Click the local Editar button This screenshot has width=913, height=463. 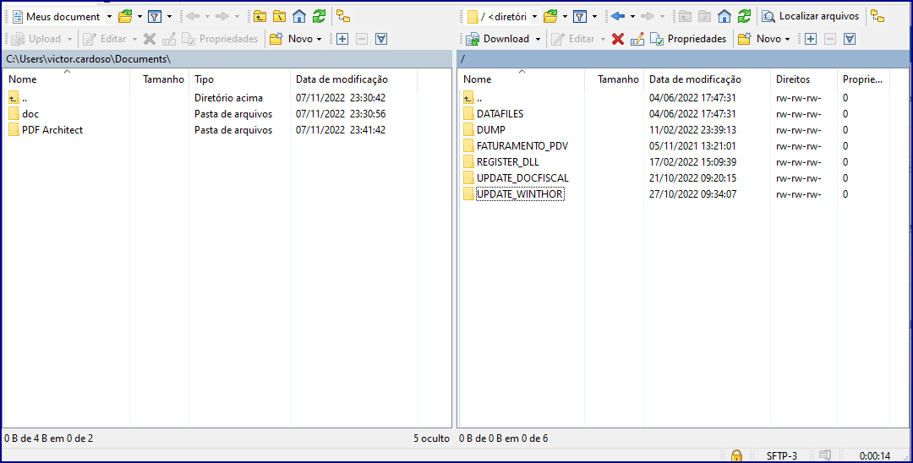[105, 39]
